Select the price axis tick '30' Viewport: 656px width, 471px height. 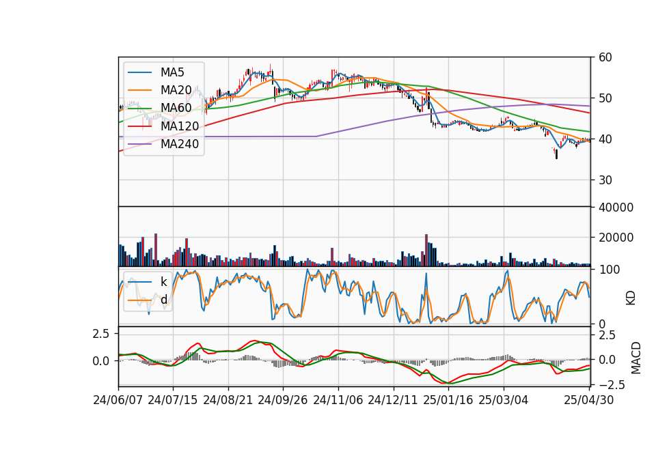pos(605,180)
